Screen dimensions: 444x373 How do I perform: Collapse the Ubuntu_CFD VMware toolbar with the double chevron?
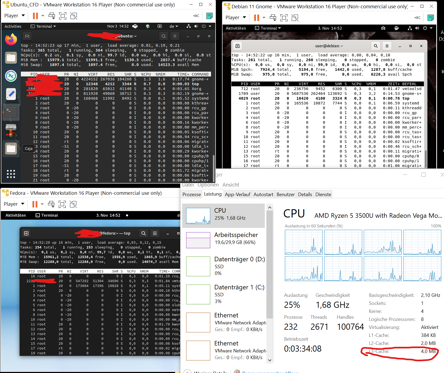pyautogui.click(x=196, y=16)
